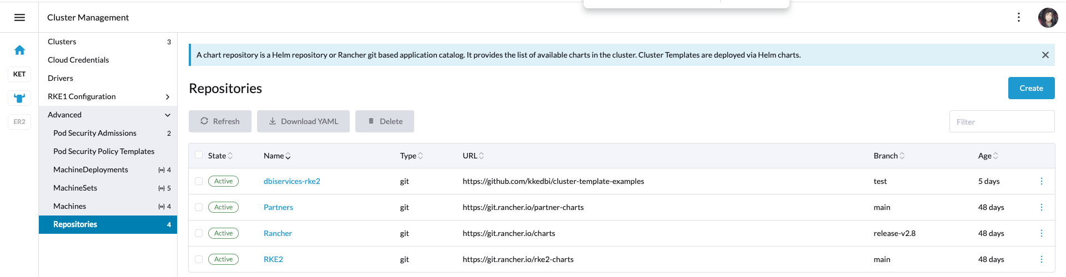Open row actions menu for RKE2 repository
This screenshot has width=1066, height=277.
1041,259
